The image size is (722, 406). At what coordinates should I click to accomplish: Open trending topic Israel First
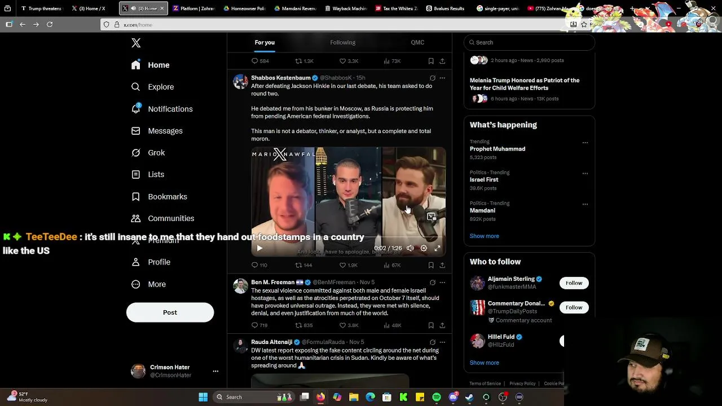point(484,180)
